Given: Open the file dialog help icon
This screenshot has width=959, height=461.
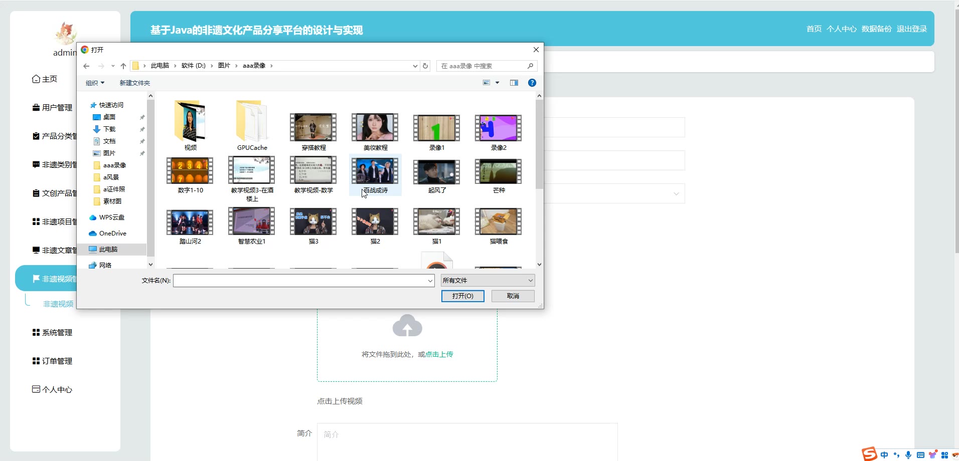Looking at the screenshot, I should pos(532,83).
